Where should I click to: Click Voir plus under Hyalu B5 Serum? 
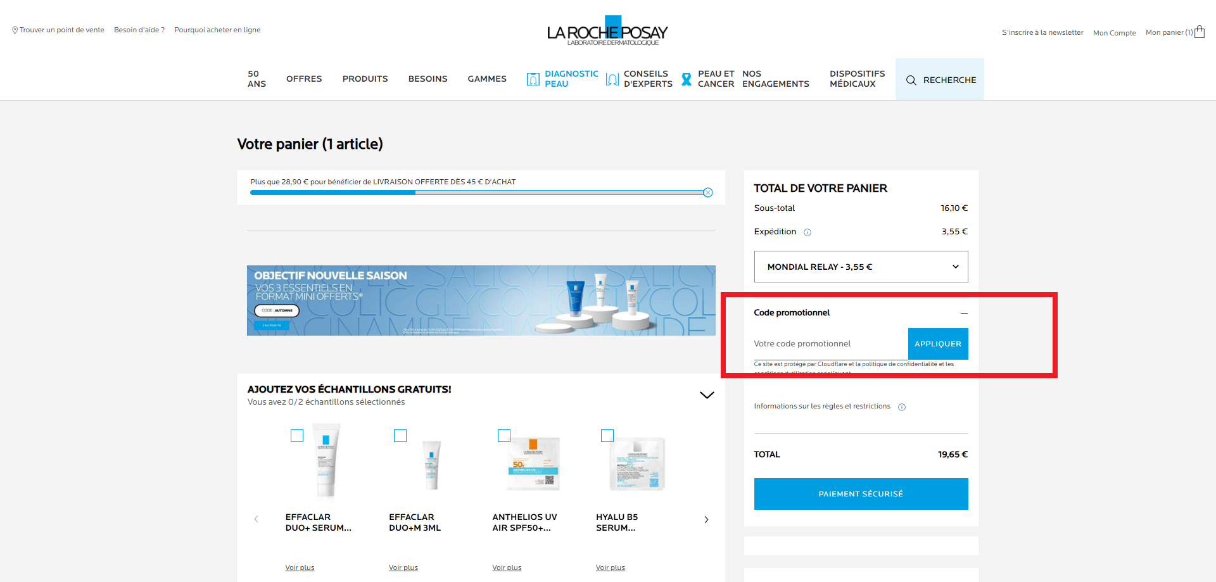click(x=611, y=567)
